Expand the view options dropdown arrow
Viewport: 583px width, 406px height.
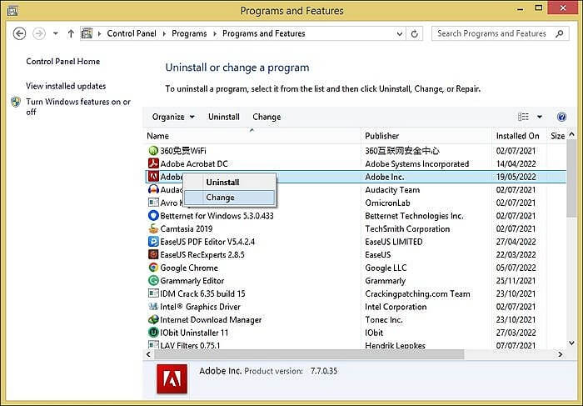coord(539,117)
